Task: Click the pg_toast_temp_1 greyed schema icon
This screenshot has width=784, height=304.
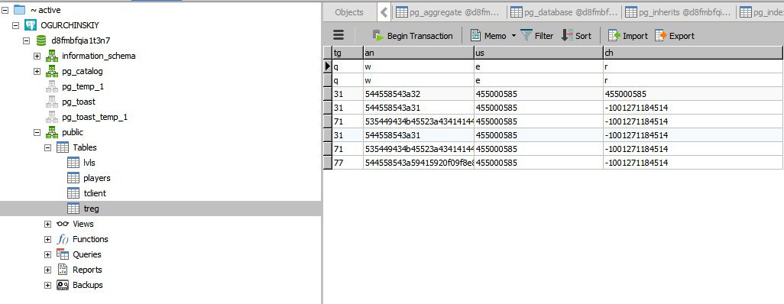Action: [x=52, y=117]
